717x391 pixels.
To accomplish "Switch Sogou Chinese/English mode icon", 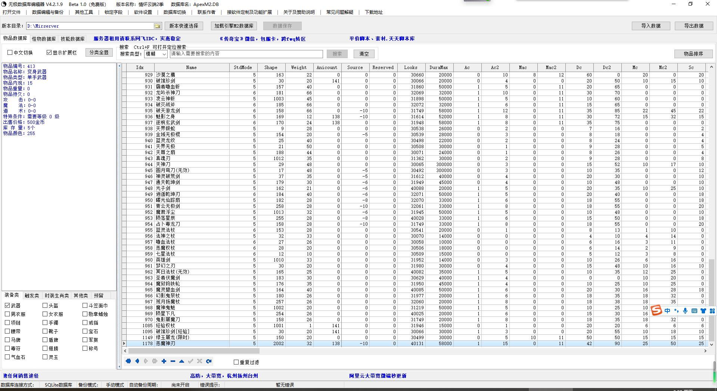I will pyautogui.click(x=667, y=311).
